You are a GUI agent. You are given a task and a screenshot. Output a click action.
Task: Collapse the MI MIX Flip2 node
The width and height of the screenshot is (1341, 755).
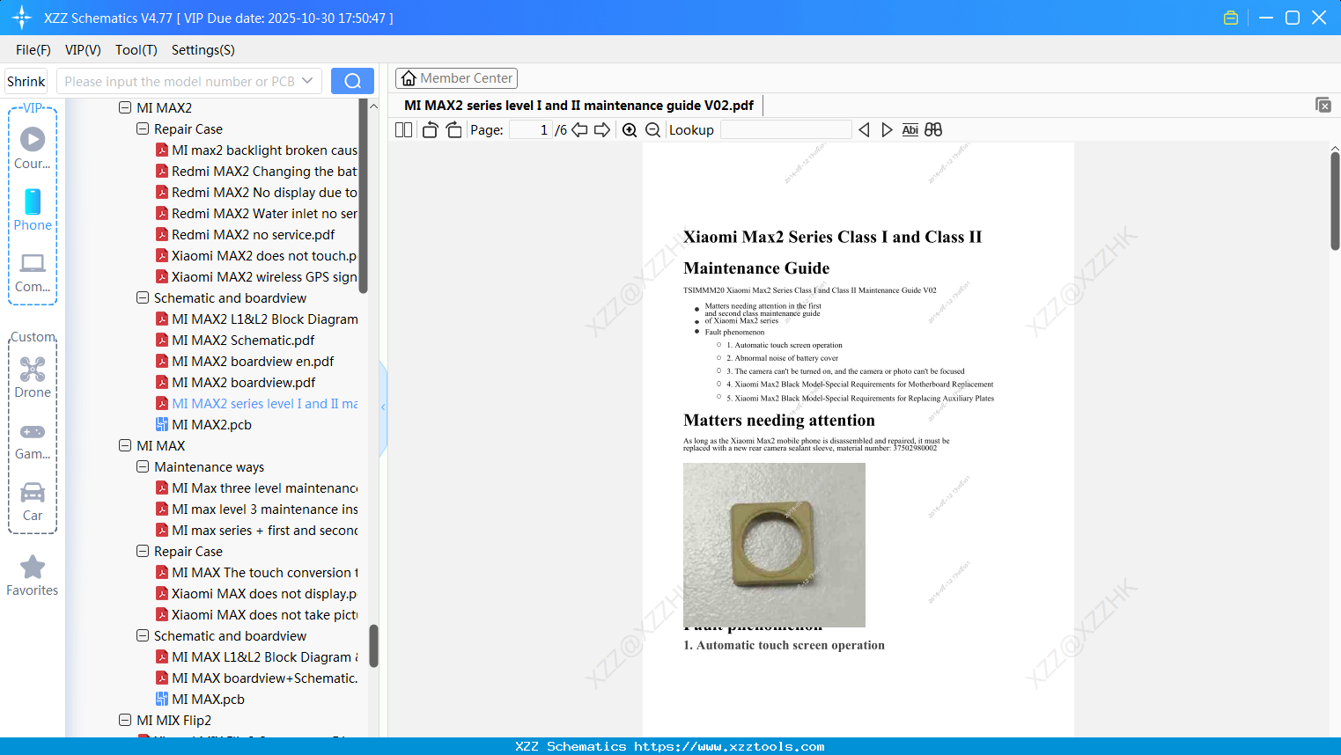(x=125, y=721)
